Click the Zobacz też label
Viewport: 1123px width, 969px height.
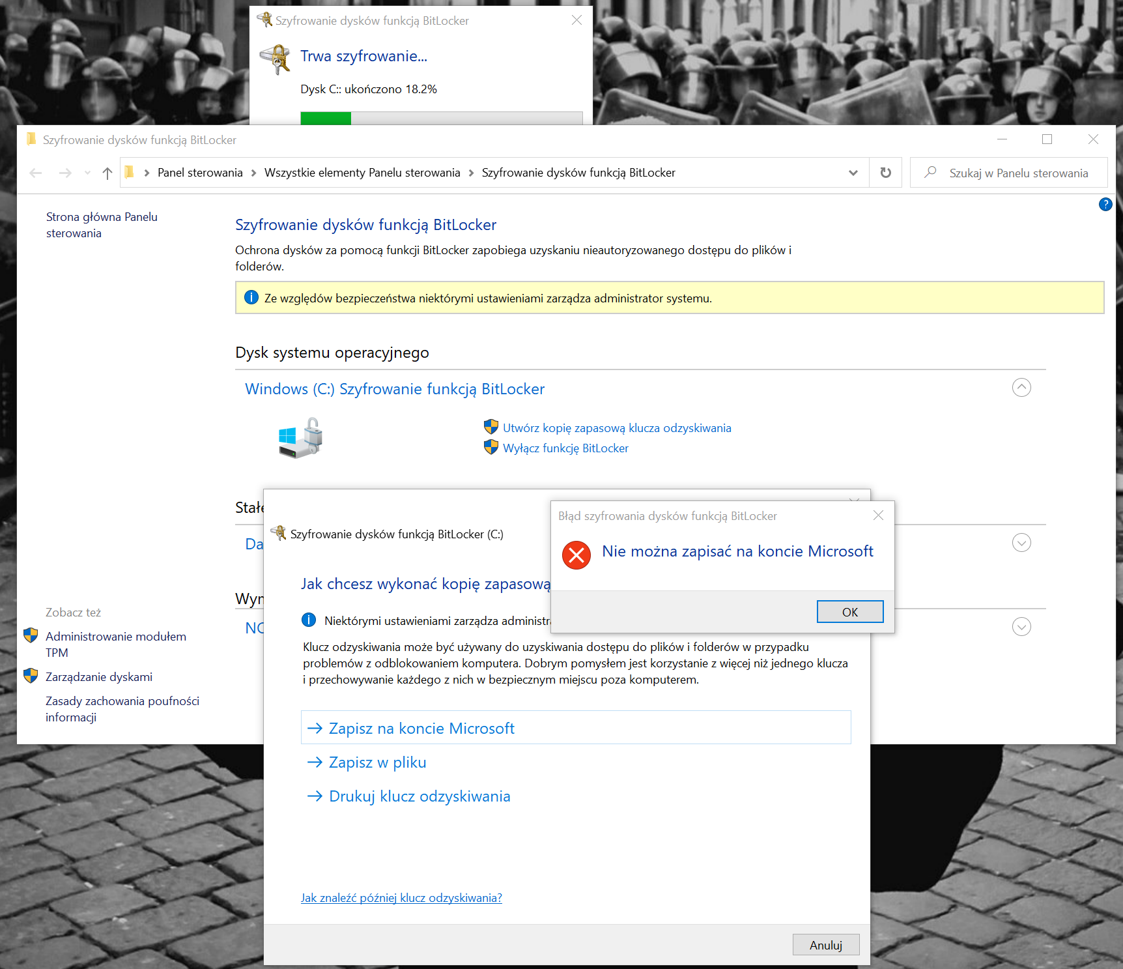pyautogui.click(x=73, y=613)
